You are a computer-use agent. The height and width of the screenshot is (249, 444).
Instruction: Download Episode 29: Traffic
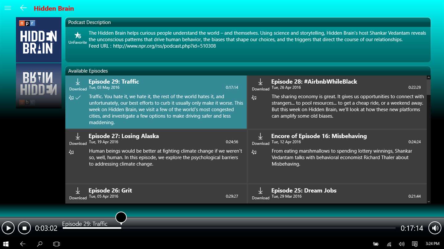click(x=78, y=85)
